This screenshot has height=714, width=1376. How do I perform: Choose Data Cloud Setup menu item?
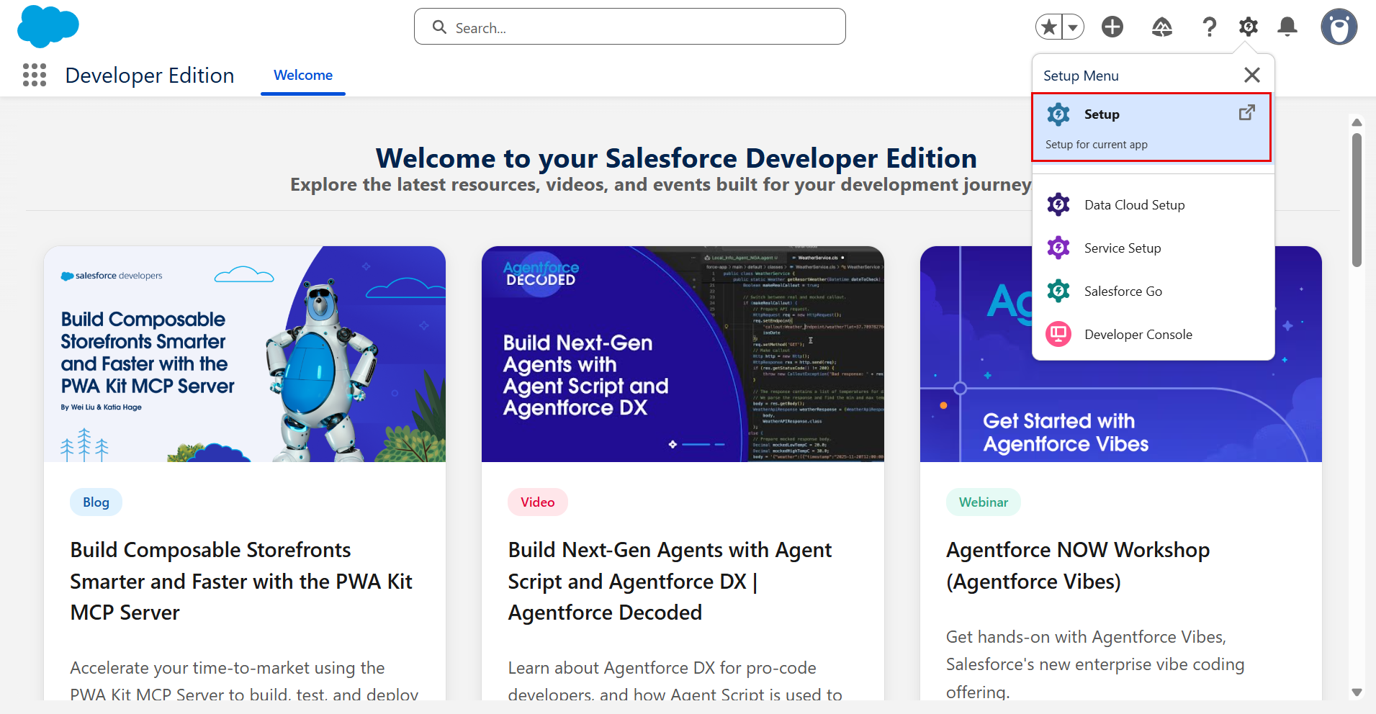click(x=1134, y=205)
